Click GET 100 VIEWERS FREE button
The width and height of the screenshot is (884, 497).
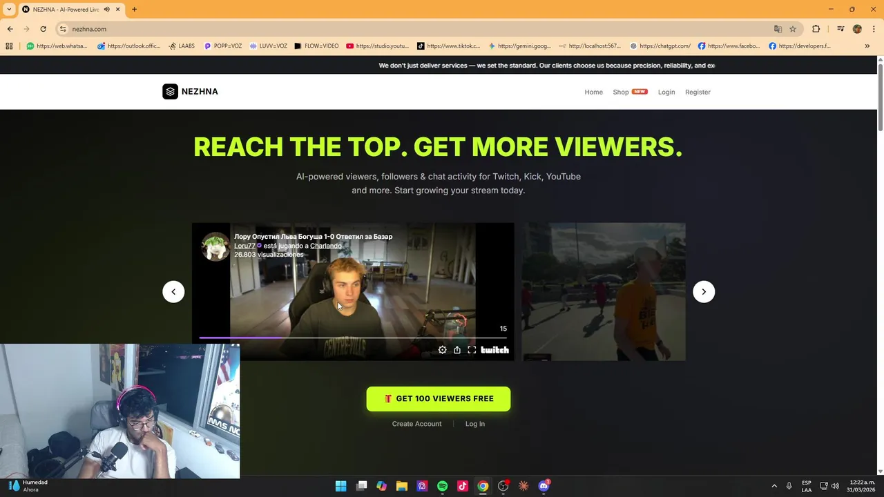click(x=439, y=399)
